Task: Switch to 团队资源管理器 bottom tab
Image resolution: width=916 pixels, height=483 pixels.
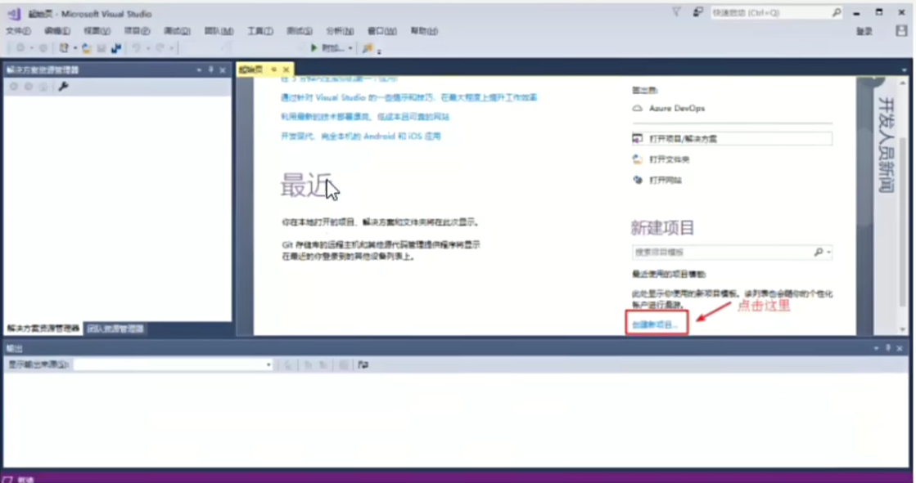Action: [115, 329]
